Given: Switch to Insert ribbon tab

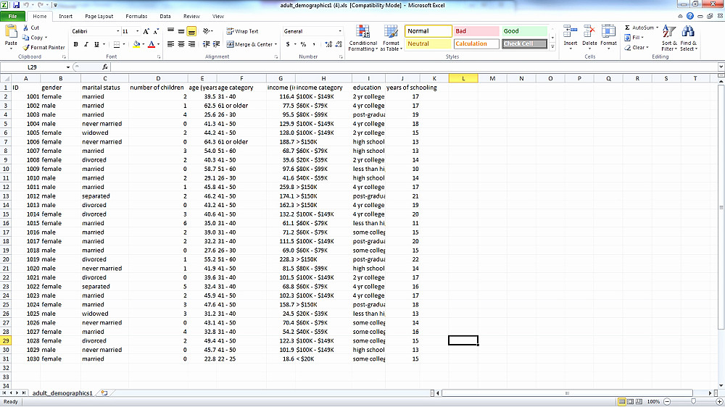Looking at the screenshot, I should tap(66, 16).
